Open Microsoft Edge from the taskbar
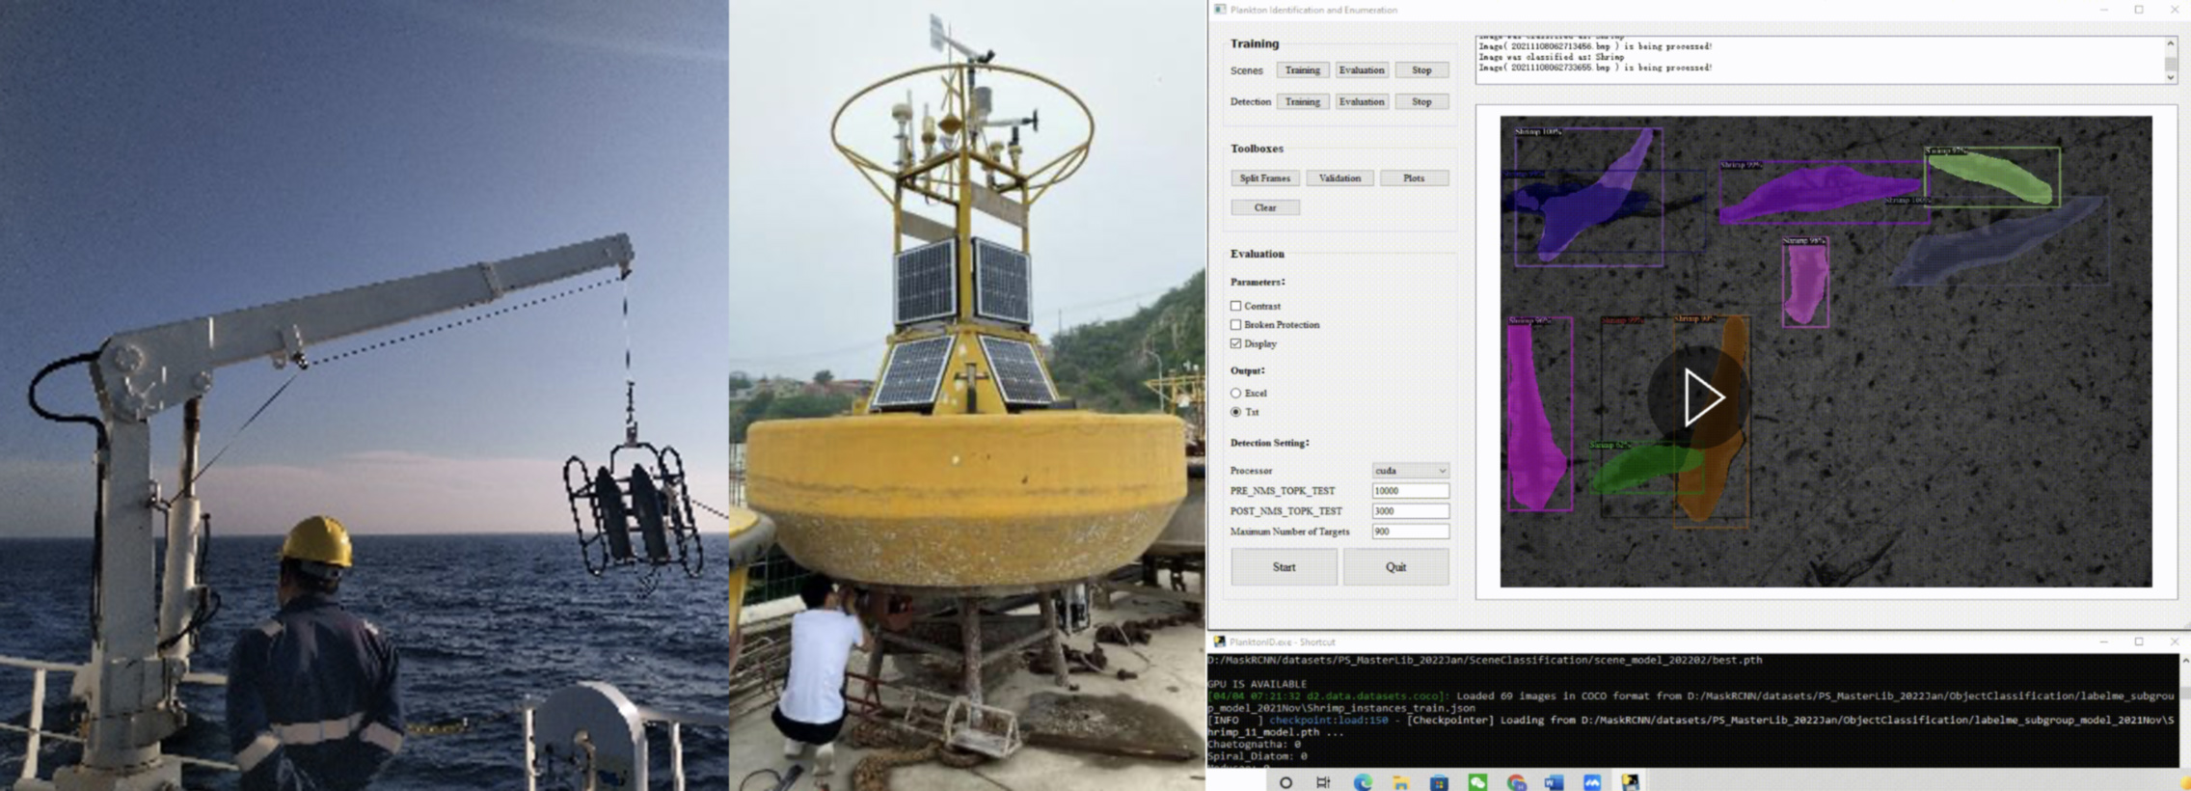Image resolution: width=2191 pixels, height=791 pixels. click(x=1362, y=782)
